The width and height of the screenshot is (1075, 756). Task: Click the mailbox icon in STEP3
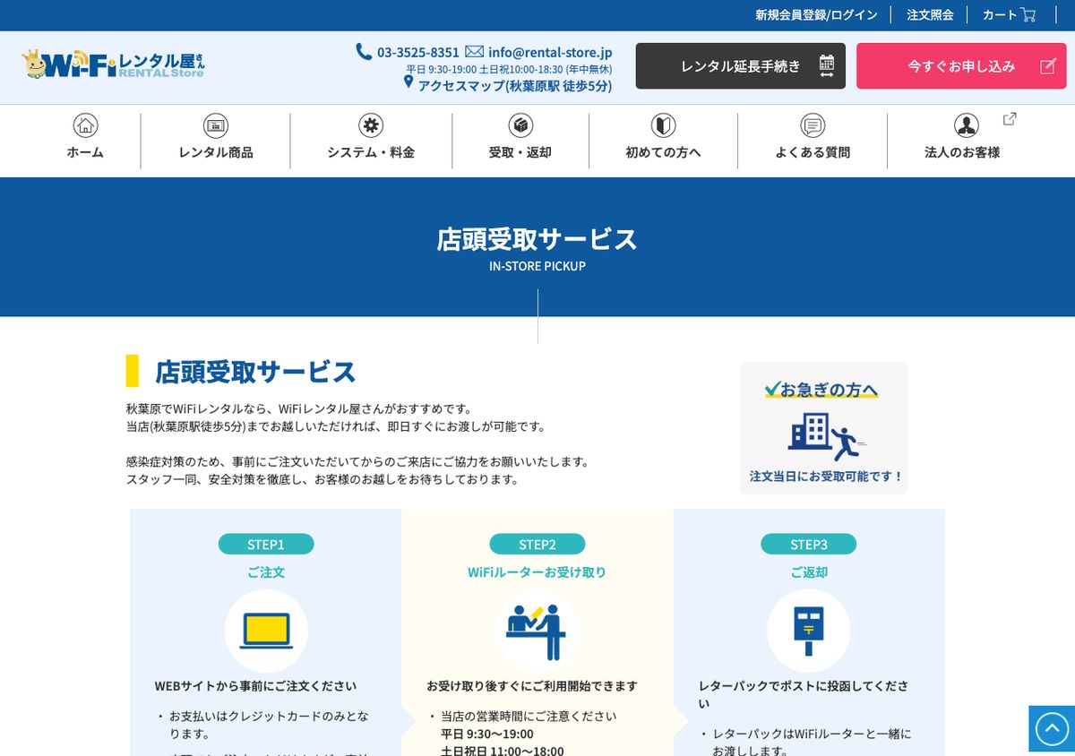(x=809, y=631)
